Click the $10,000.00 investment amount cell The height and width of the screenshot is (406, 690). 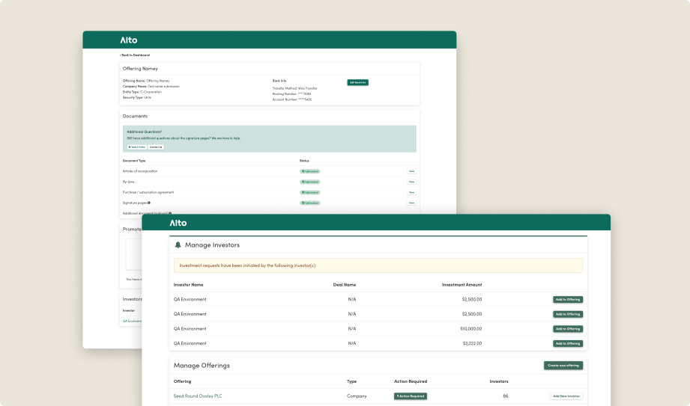click(470, 329)
